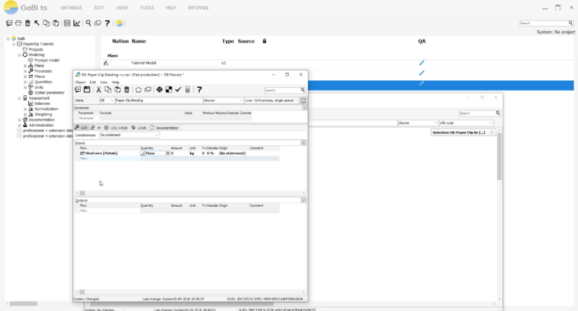The height and width of the screenshot is (311, 578).
Task: Click the Paste icon in main GaBi toolbar
Action: pos(56,23)
